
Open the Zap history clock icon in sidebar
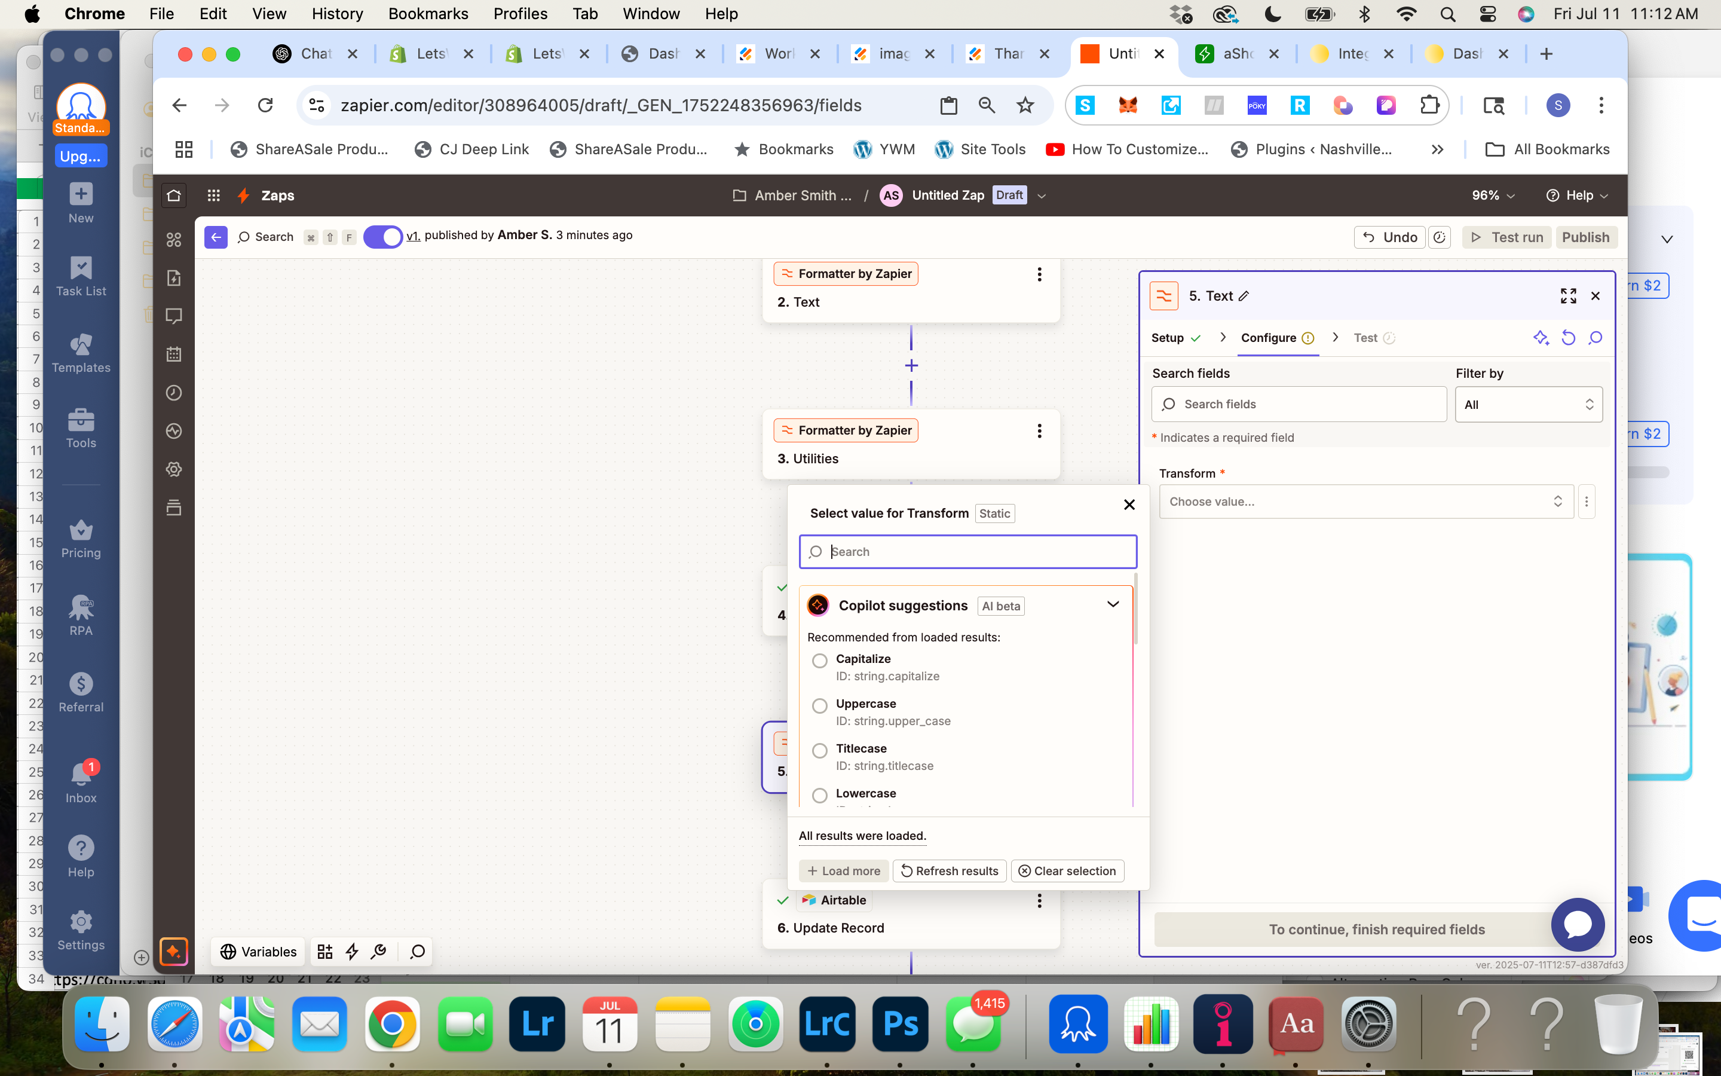[x=173, y=393]
